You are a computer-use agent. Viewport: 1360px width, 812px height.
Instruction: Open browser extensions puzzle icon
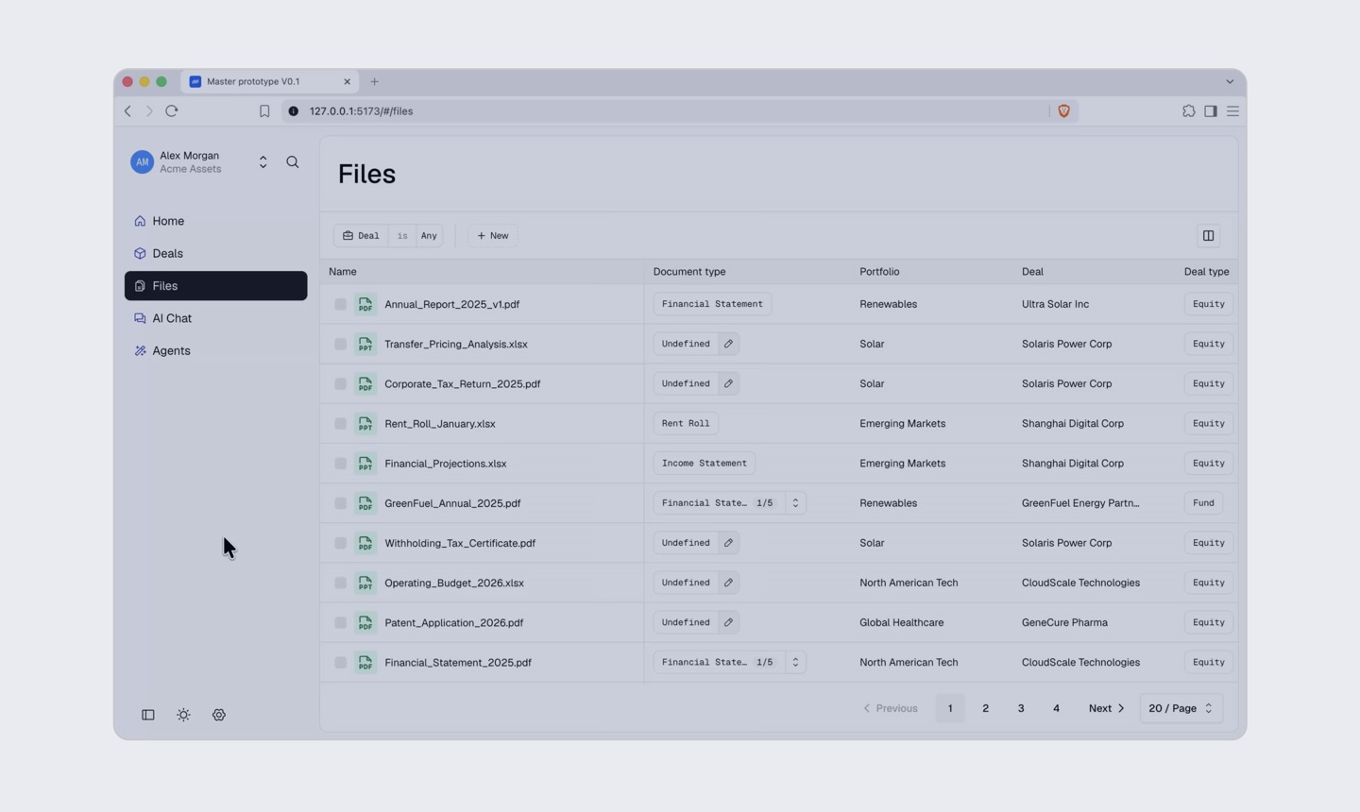(1188, 111)
